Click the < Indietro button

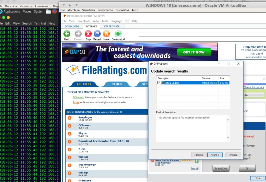[199, 155]
